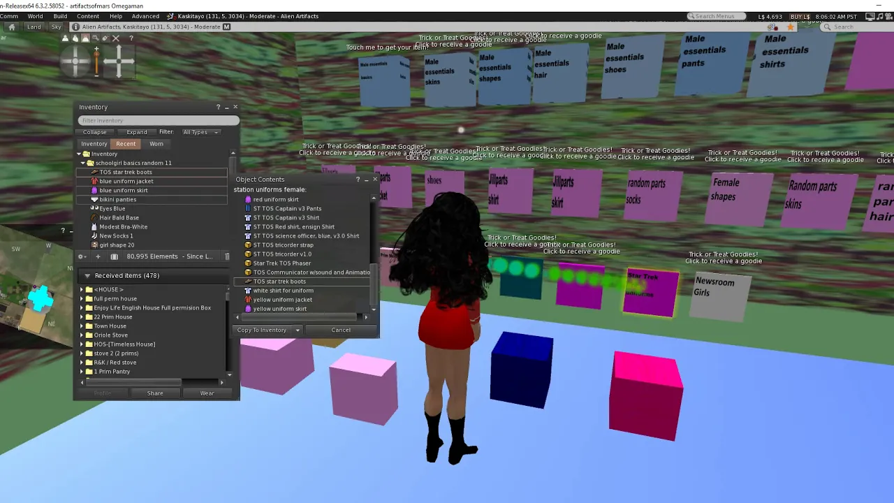Image resolution: width=894 pixels, height=503 pixels.
Task: Open the Inventory gear options menu
Action: coord(82,256)
